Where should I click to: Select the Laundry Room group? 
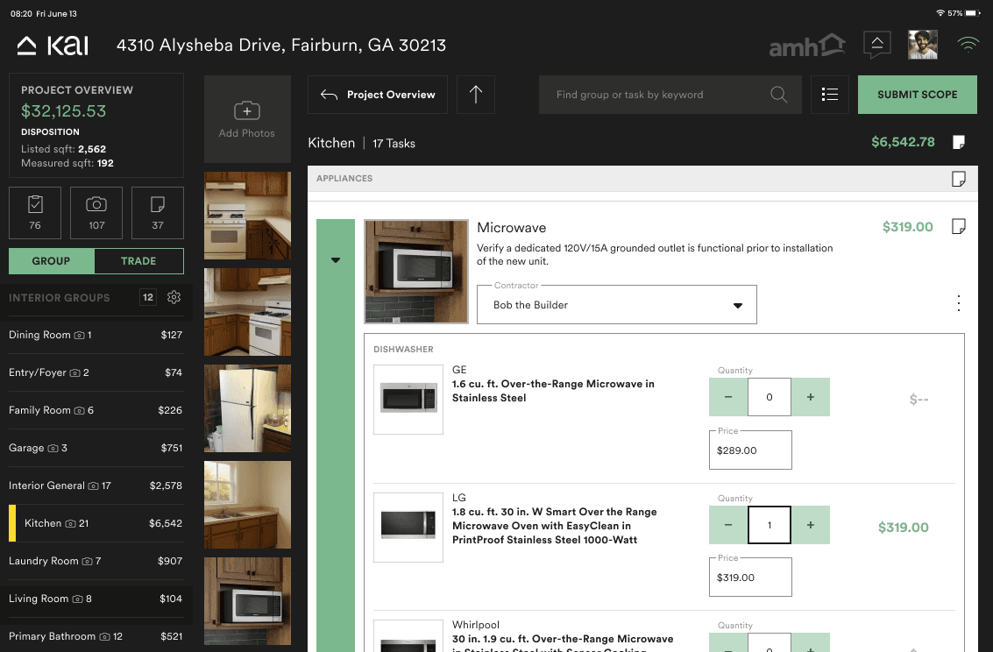coord(96,561)
